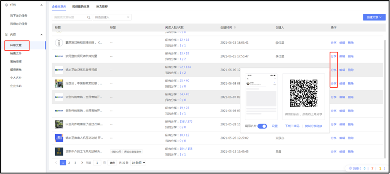Open 销售文件 in the sidebar
390x174 pixels.
(16, 53)
